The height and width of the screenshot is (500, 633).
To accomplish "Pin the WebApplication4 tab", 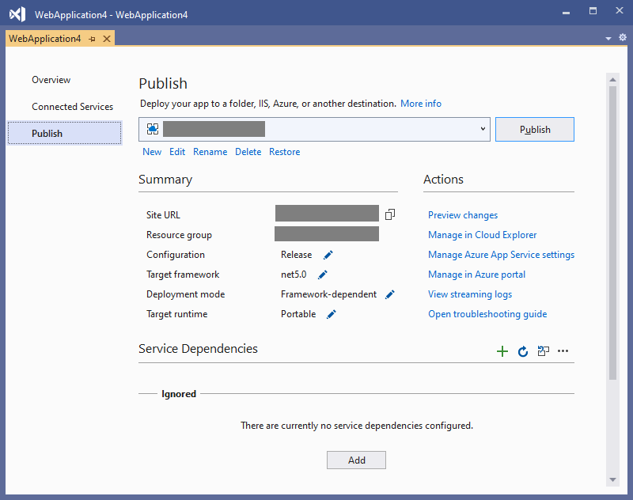I will [x=92, y=39].
